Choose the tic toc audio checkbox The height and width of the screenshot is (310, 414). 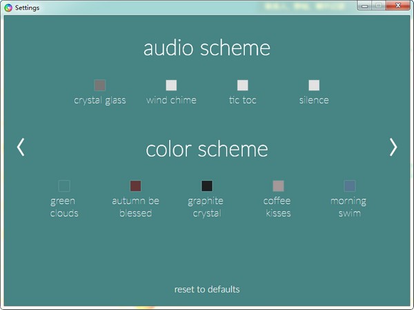(242, 85)
